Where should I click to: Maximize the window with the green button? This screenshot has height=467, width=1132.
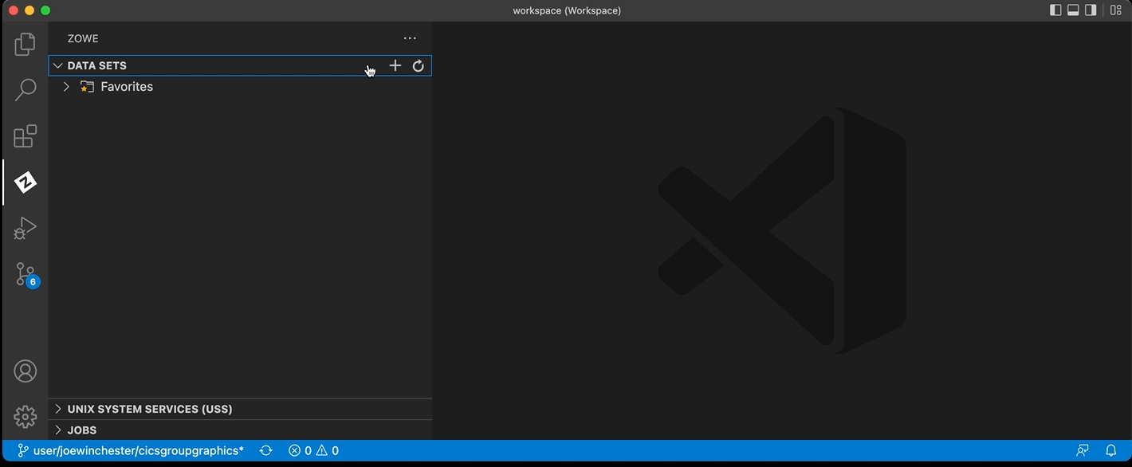(45, 10)
